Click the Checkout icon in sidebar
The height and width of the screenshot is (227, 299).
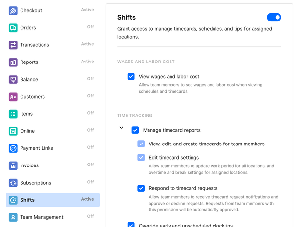tap(13, 11)
